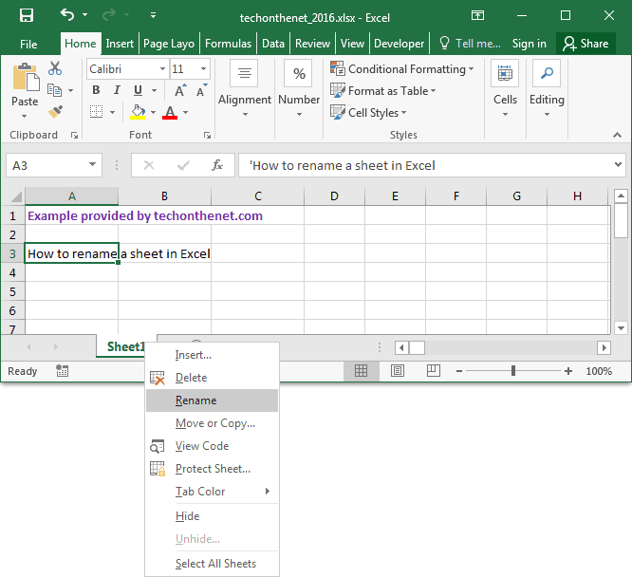Open the font size 11 dropdown
Viewport: 632px width, 577px height.
coord(203,69)
